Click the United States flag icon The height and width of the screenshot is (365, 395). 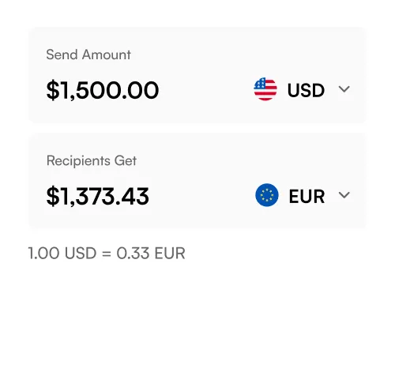click(265, 89)
